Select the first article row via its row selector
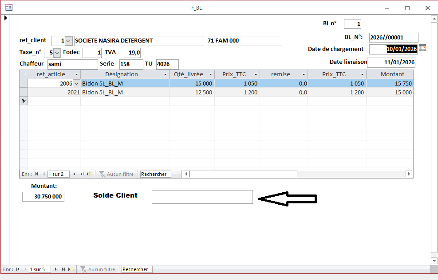The width and height of the screenshot is (438, 280). point(24,83)
